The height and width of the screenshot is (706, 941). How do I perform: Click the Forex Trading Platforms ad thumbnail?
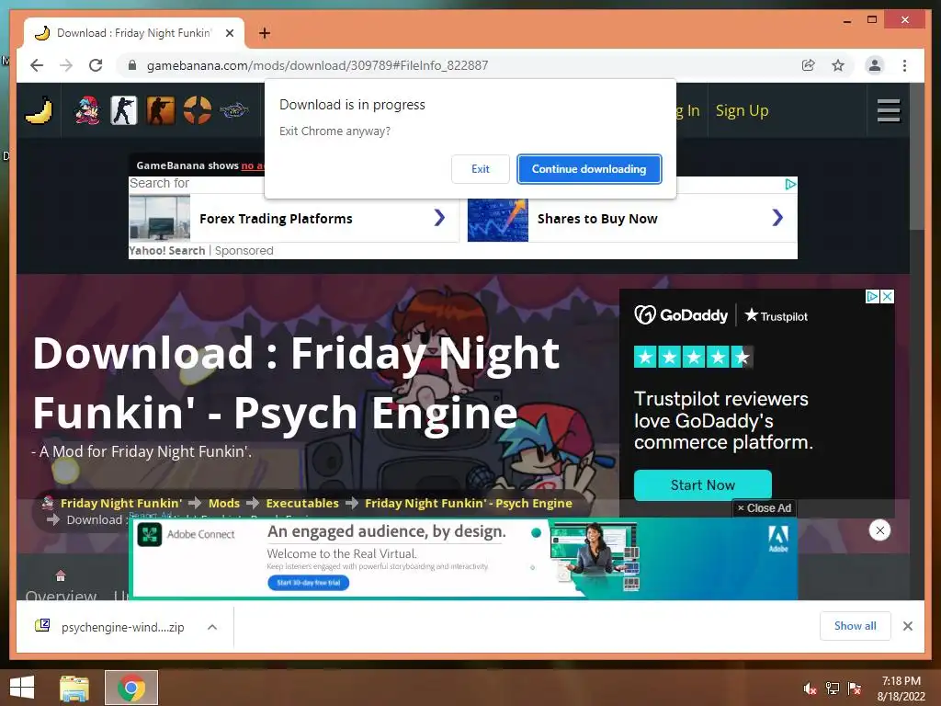point(160,217)
